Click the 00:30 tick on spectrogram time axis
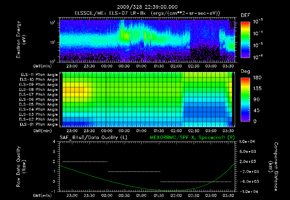Screen dimensions: 290x200 point(124,66)
